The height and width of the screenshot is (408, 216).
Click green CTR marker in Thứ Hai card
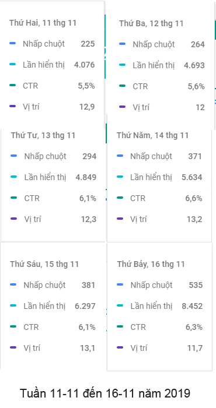click(12, 85)
